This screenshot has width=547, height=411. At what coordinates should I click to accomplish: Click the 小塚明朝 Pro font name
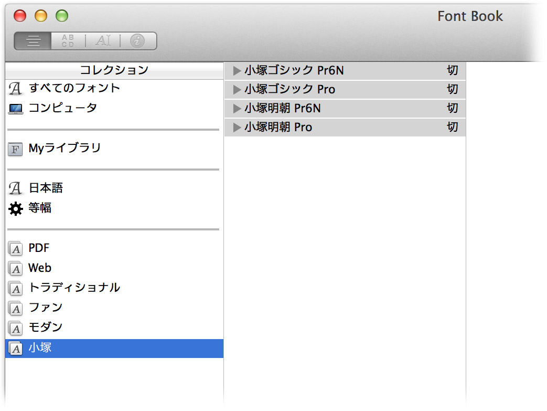[278, 127]
